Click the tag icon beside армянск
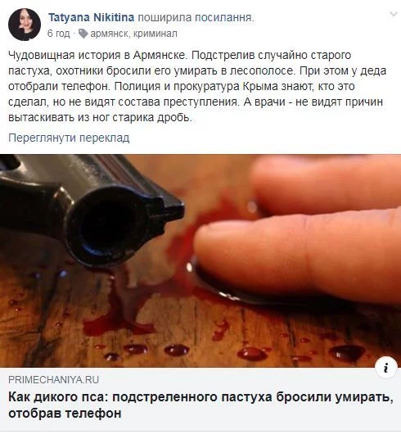The image size is (401, 439). pos(83,34)
